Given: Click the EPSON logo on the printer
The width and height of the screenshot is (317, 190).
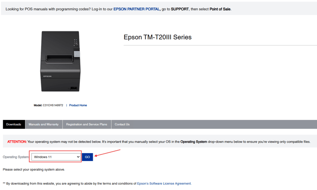Looking at the screenshot, I should 47,76.
